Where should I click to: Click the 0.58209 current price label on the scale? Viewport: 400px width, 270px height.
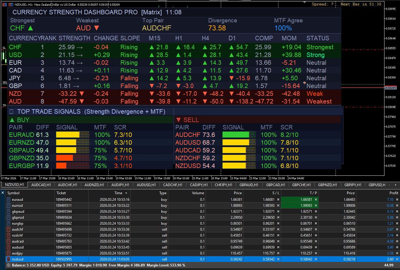(x=391, y=88)
